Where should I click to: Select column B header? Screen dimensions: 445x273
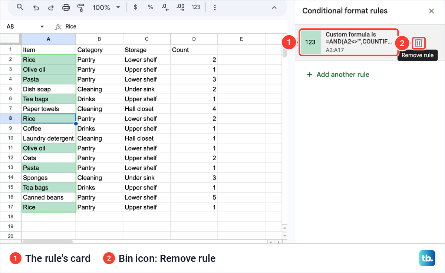pos(99,39)
